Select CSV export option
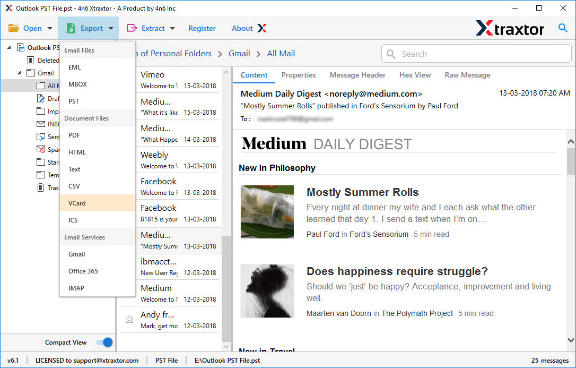 (x=98, y=186)
